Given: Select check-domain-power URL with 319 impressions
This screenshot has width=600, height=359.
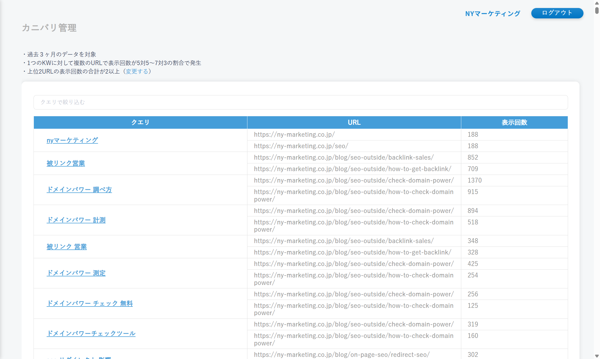Looking at the screenshot, I should click(354, 324).
